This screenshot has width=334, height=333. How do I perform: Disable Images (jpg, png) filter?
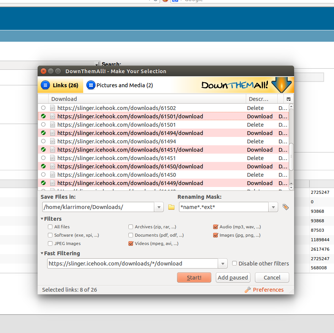(215, 235)
